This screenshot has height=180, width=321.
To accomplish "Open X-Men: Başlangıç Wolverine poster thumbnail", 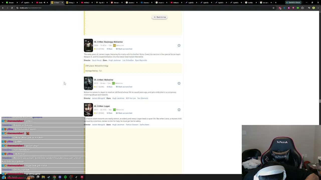I will pos(88,45).
